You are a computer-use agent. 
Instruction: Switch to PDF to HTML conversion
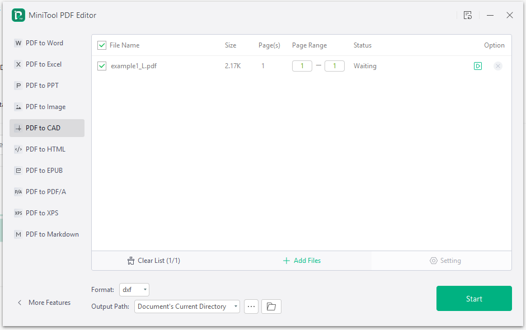coord(47,149)
